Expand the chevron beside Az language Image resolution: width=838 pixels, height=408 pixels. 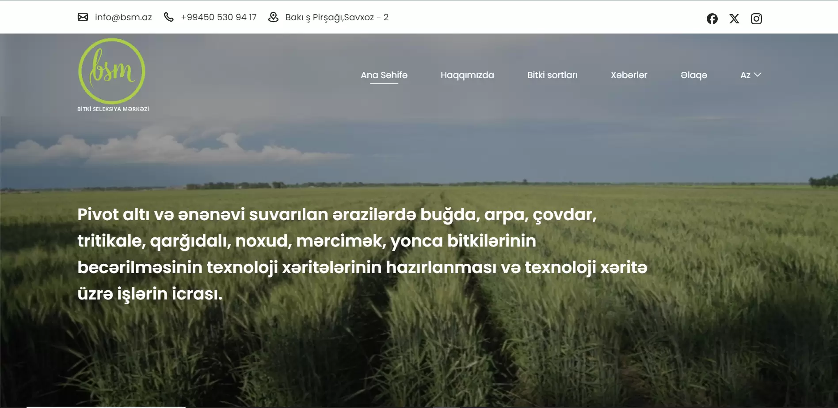pos(758,75)
